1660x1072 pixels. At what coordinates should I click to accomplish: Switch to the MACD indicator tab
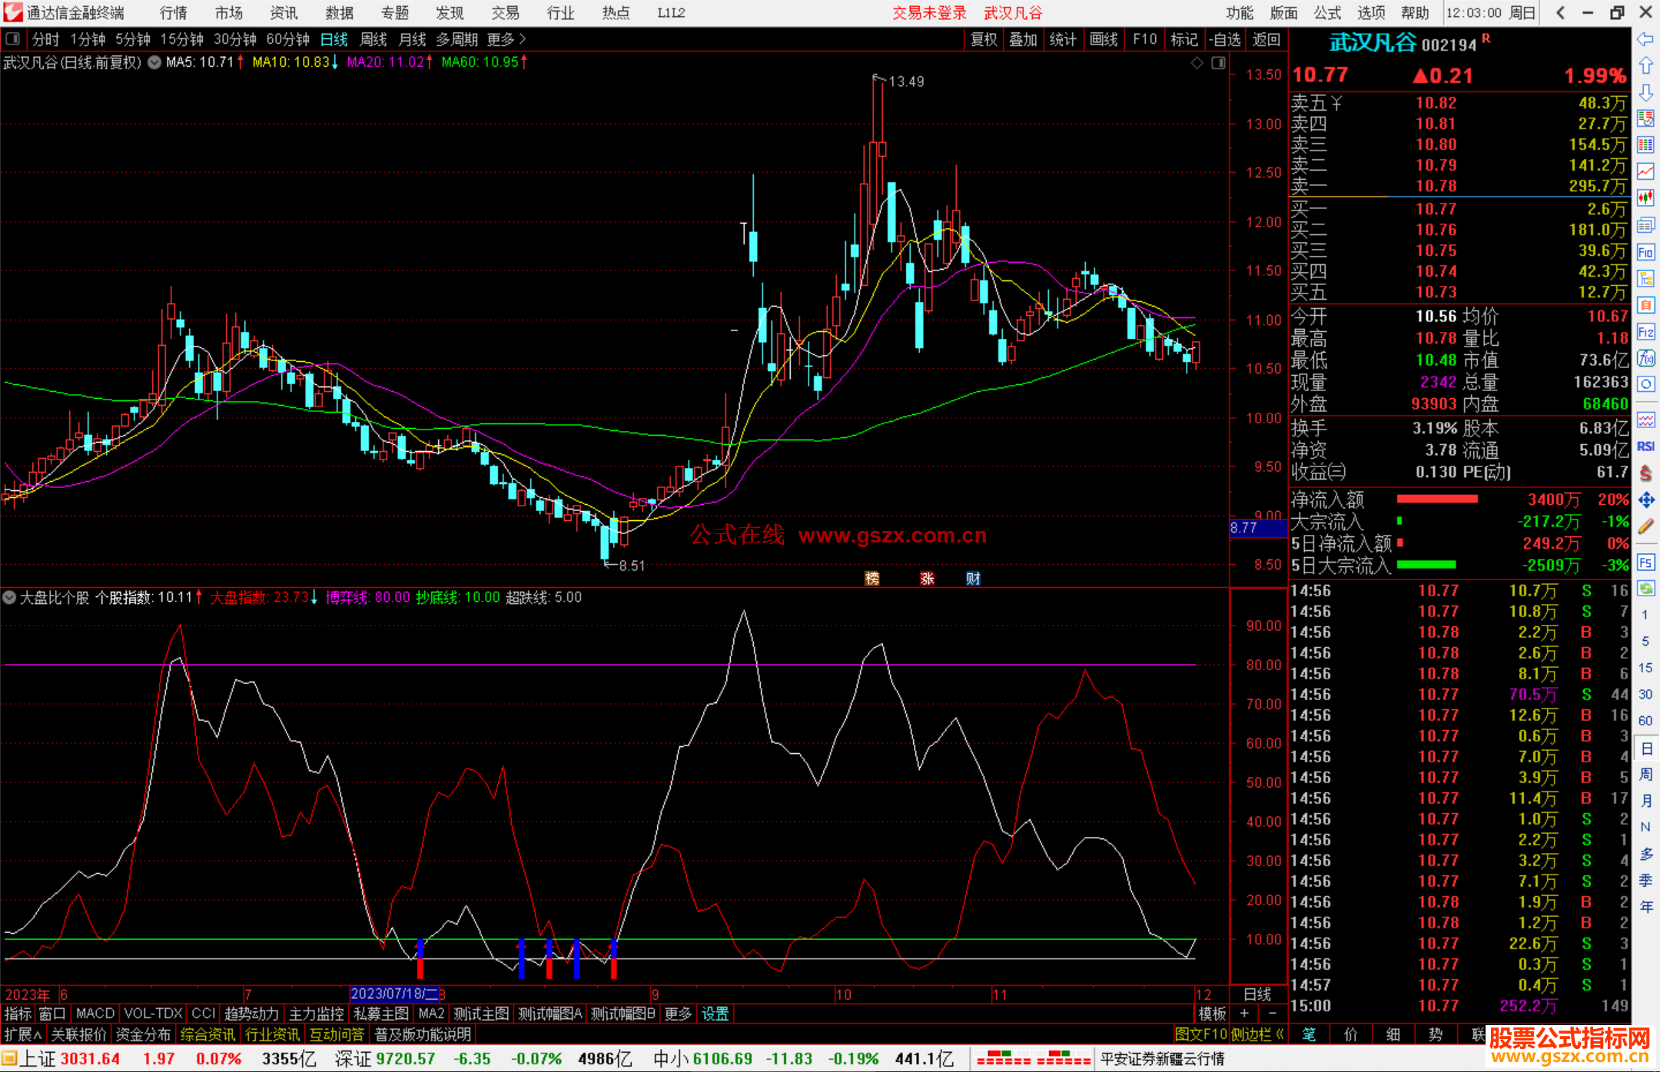tap(95, 1014)
